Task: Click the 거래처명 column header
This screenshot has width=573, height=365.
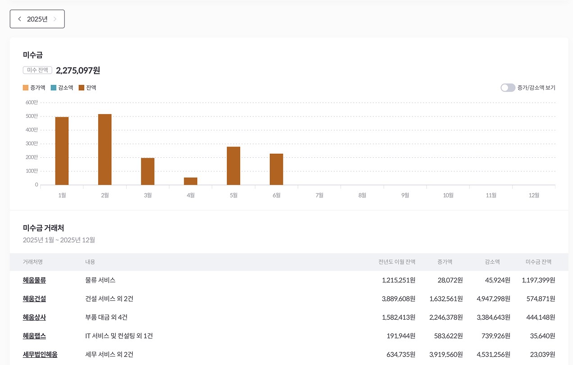Action: 33,262
